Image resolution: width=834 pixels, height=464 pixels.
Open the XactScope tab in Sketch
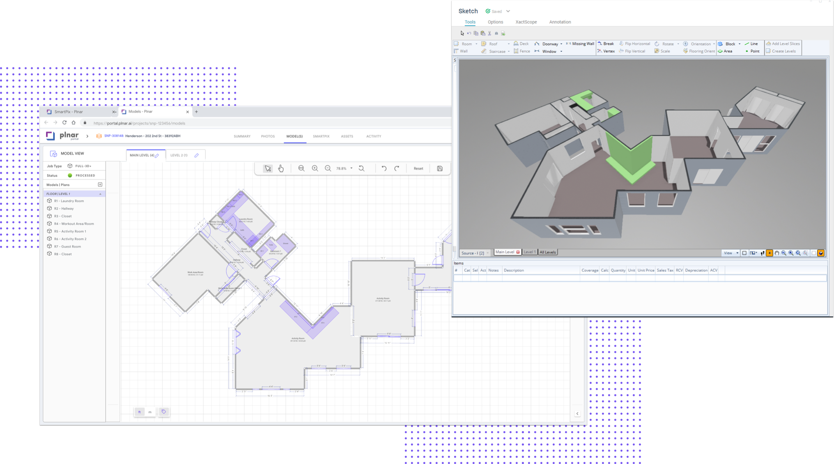point(526,22)
